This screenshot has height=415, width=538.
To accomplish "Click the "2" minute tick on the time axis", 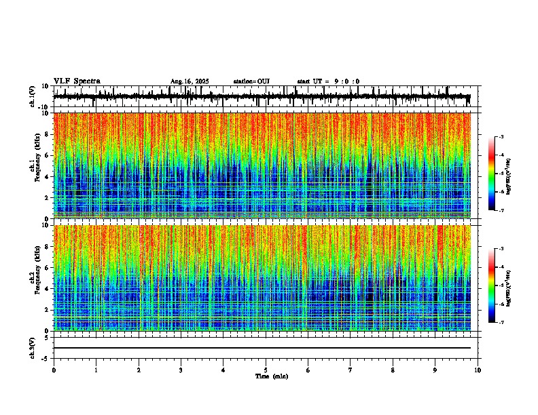I will coord(139,370).
